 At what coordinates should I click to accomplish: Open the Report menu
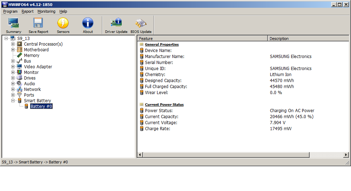coord(28,11)
